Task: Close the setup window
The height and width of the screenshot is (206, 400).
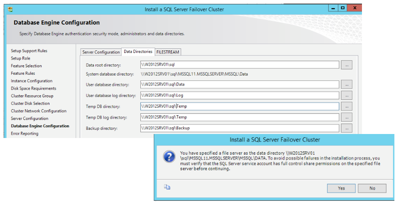Action: (x=355, y=8)
